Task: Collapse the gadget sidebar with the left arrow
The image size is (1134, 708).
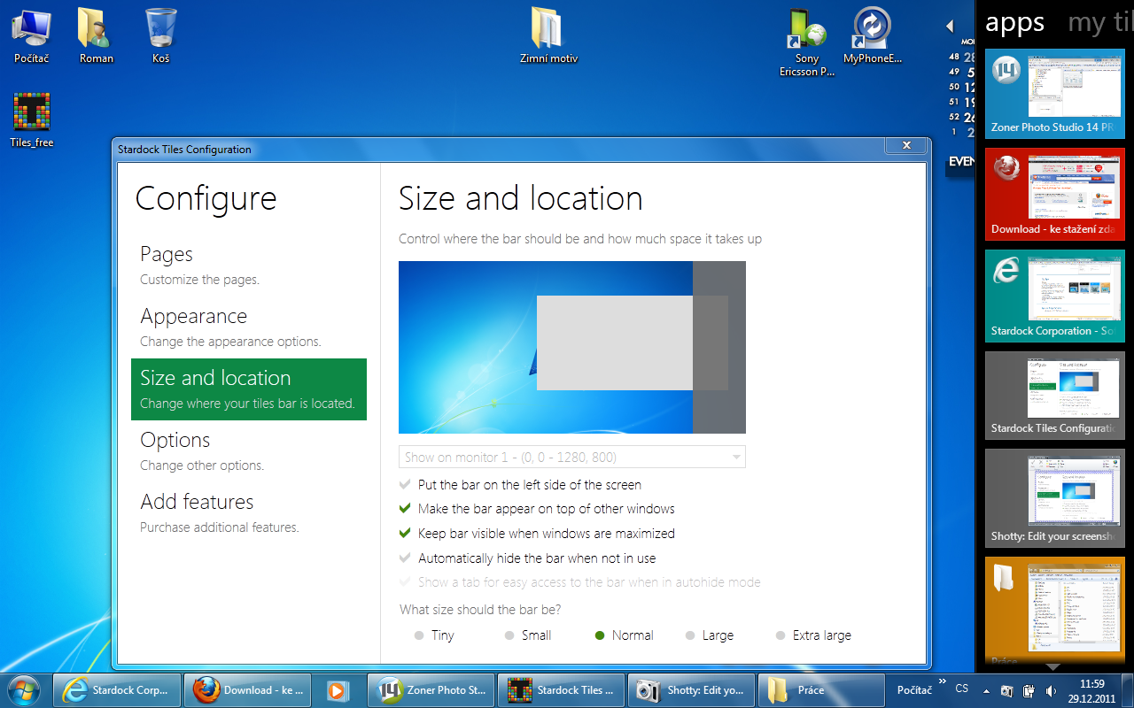Action: (950, 26)
